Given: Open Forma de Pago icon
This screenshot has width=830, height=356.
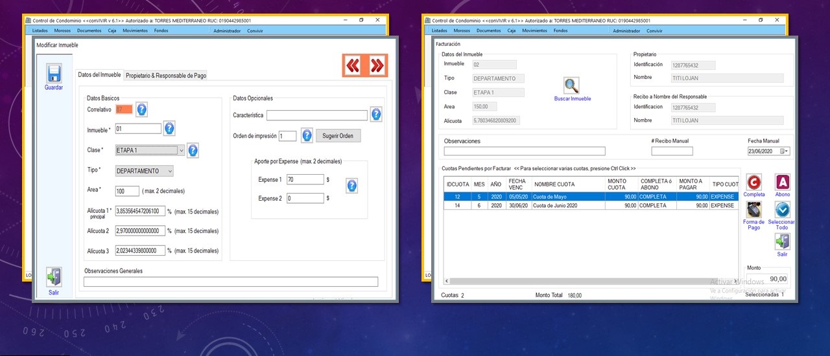Looking at the screenshot, I should 753,210.
